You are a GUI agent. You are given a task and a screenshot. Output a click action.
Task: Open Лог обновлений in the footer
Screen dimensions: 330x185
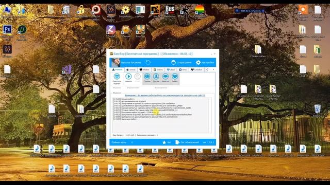point(187,142)
